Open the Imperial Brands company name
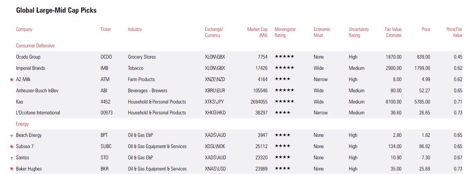Viewport: 466px width, 174px height. [x=31, y=68]
